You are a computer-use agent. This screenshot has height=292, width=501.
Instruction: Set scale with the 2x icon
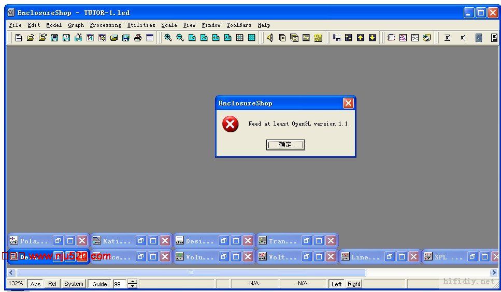[x=204, y=38]
